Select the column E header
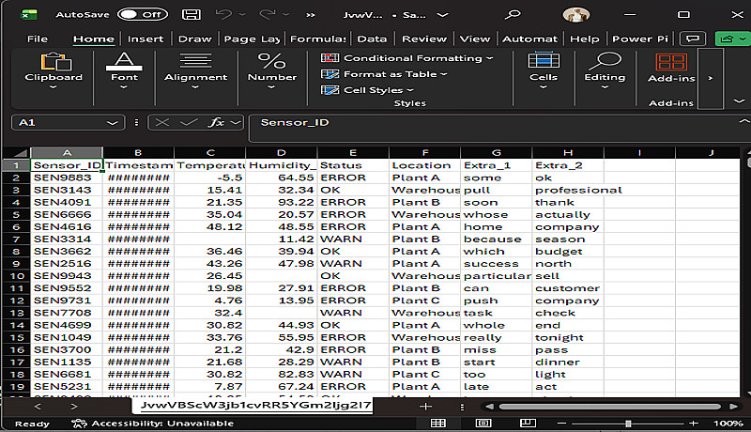The width and height of the screenshot is (751, 432). [x=352, y=152]
